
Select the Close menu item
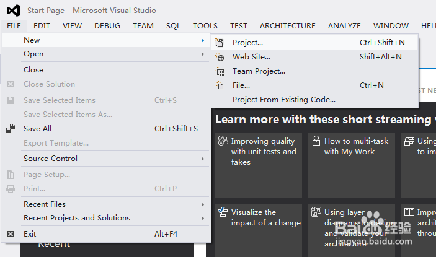pyautogui.click(x=105, y=70)
